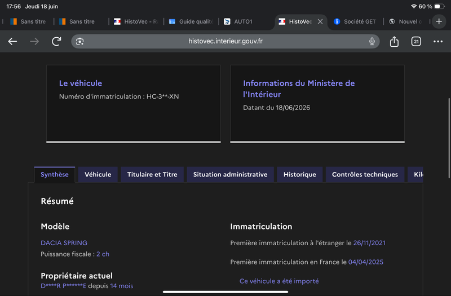Click the 04/04/2025 France registration date
The height and width of the screenshot is (296, 451).
(365, 262)
